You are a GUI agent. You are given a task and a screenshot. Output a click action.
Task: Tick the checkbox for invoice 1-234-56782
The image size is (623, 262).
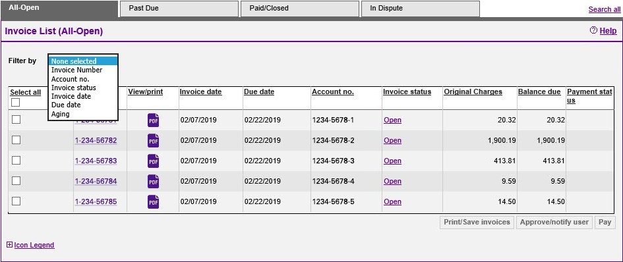point(16,140)
